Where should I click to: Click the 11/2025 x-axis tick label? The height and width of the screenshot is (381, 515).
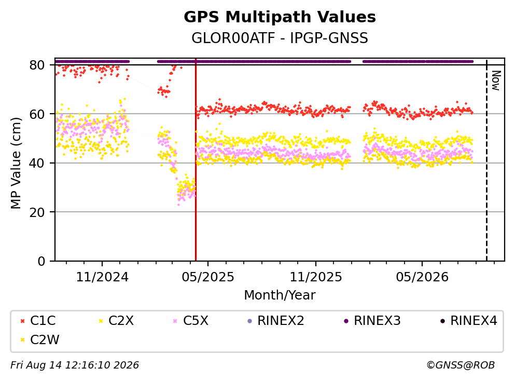[x=316, y=277]
